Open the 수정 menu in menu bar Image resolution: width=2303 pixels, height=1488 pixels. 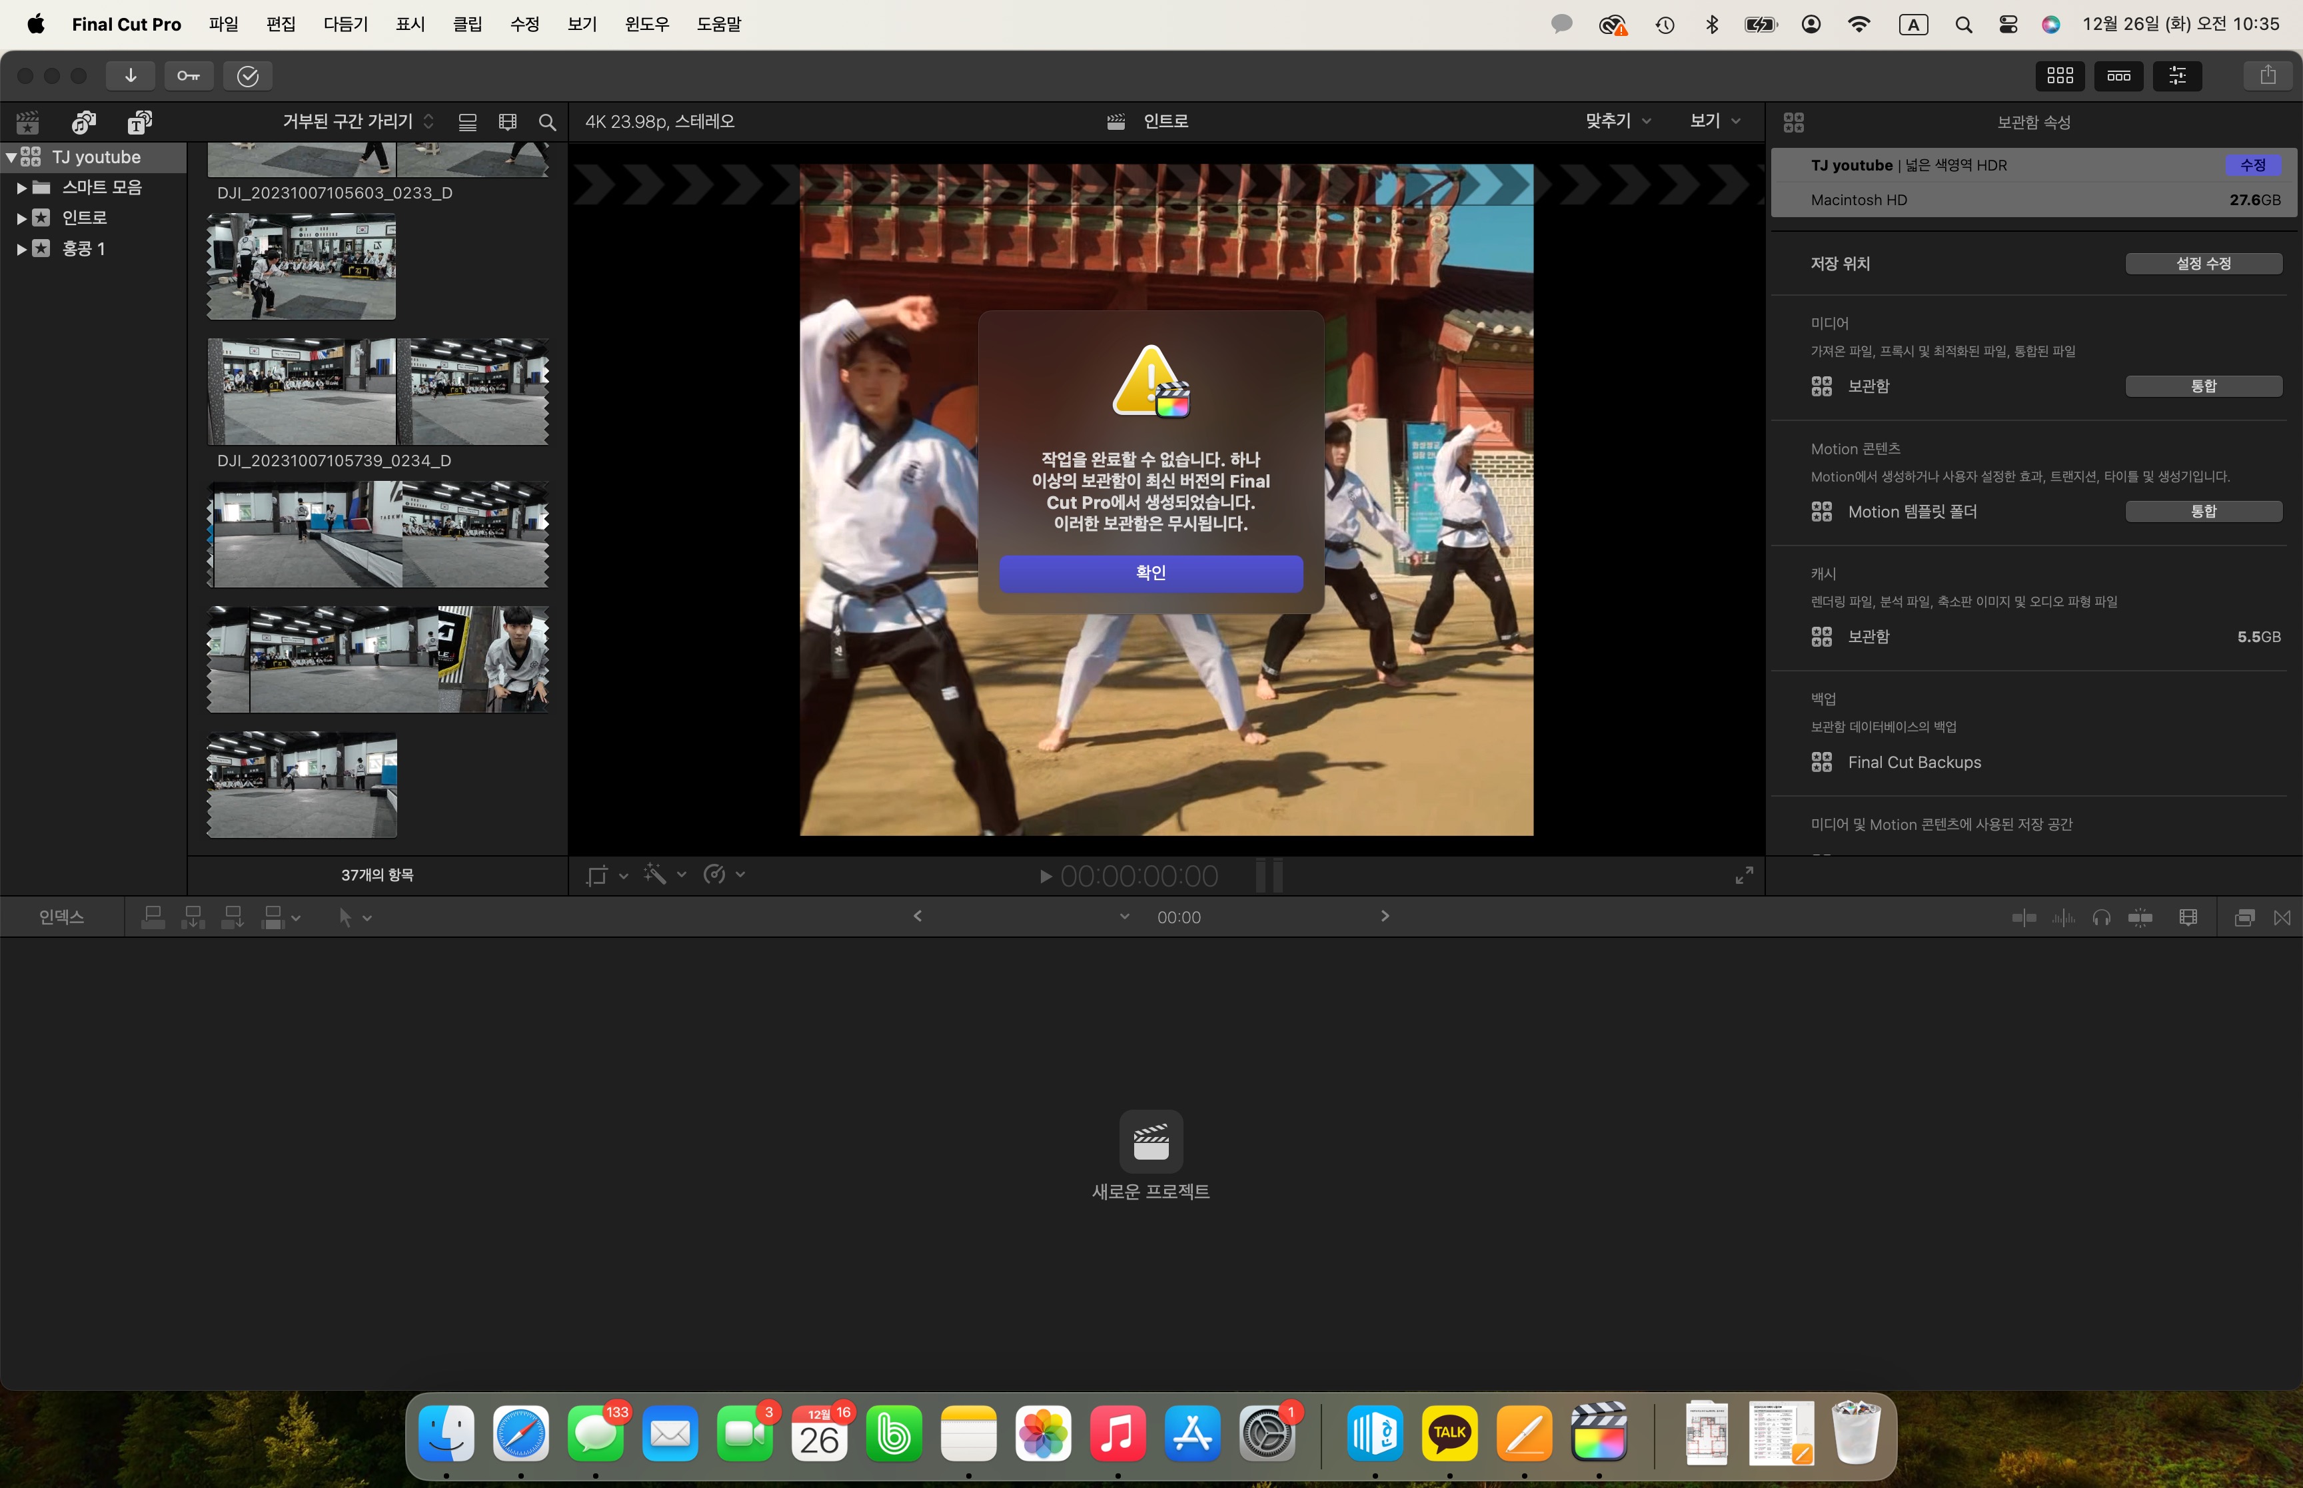(524, 24)
